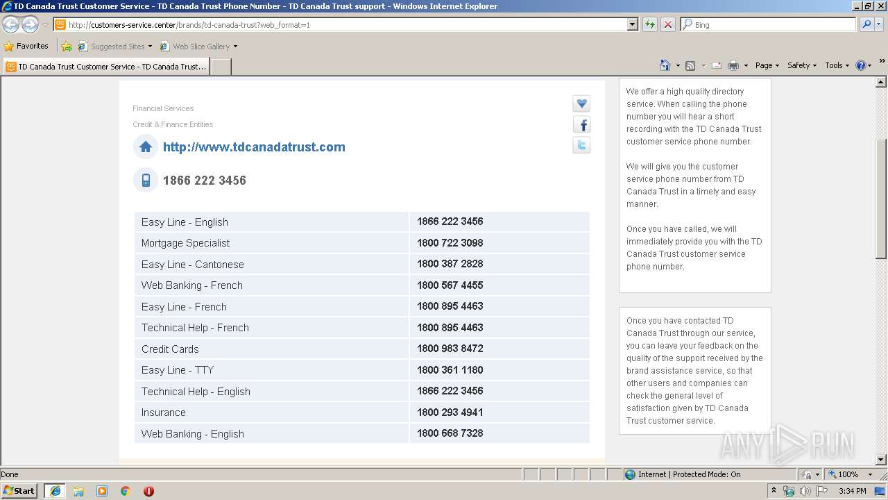This screenshot has height=500, width=888.
Task: Click Easy Line - English row label
Action: coord(185,222)
